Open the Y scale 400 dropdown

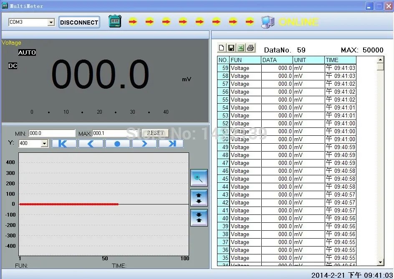[45, 143]
